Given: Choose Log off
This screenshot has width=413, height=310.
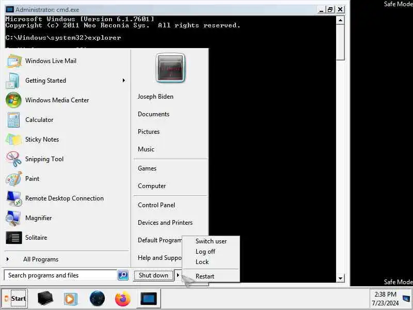Looking at the screenshot, I should pos(205,252).
